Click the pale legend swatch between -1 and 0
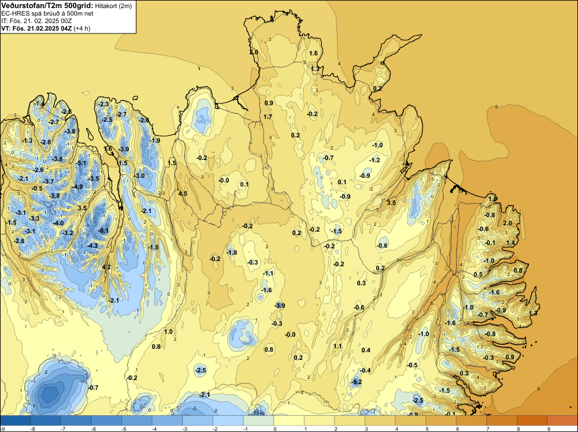 tap(258, 420)
